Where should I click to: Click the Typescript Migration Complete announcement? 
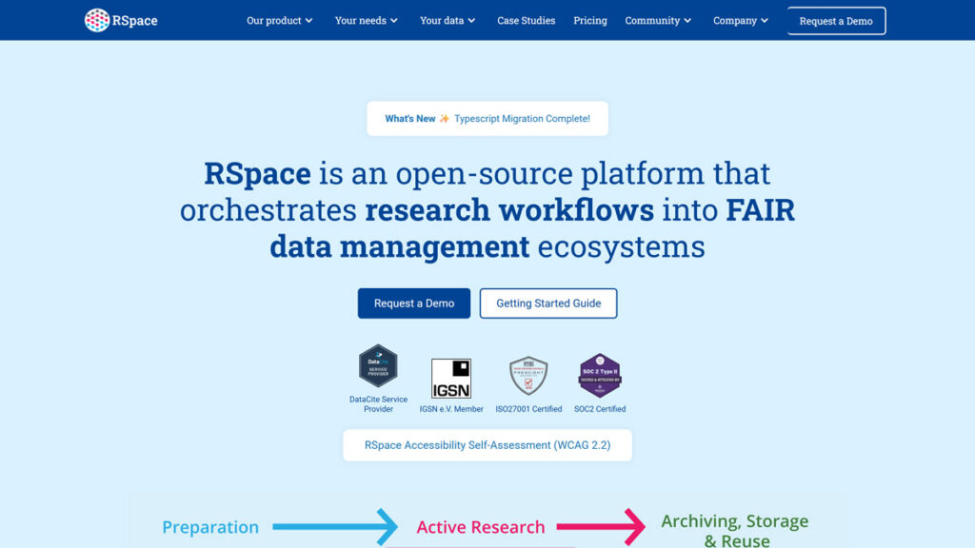pos(522,118)
